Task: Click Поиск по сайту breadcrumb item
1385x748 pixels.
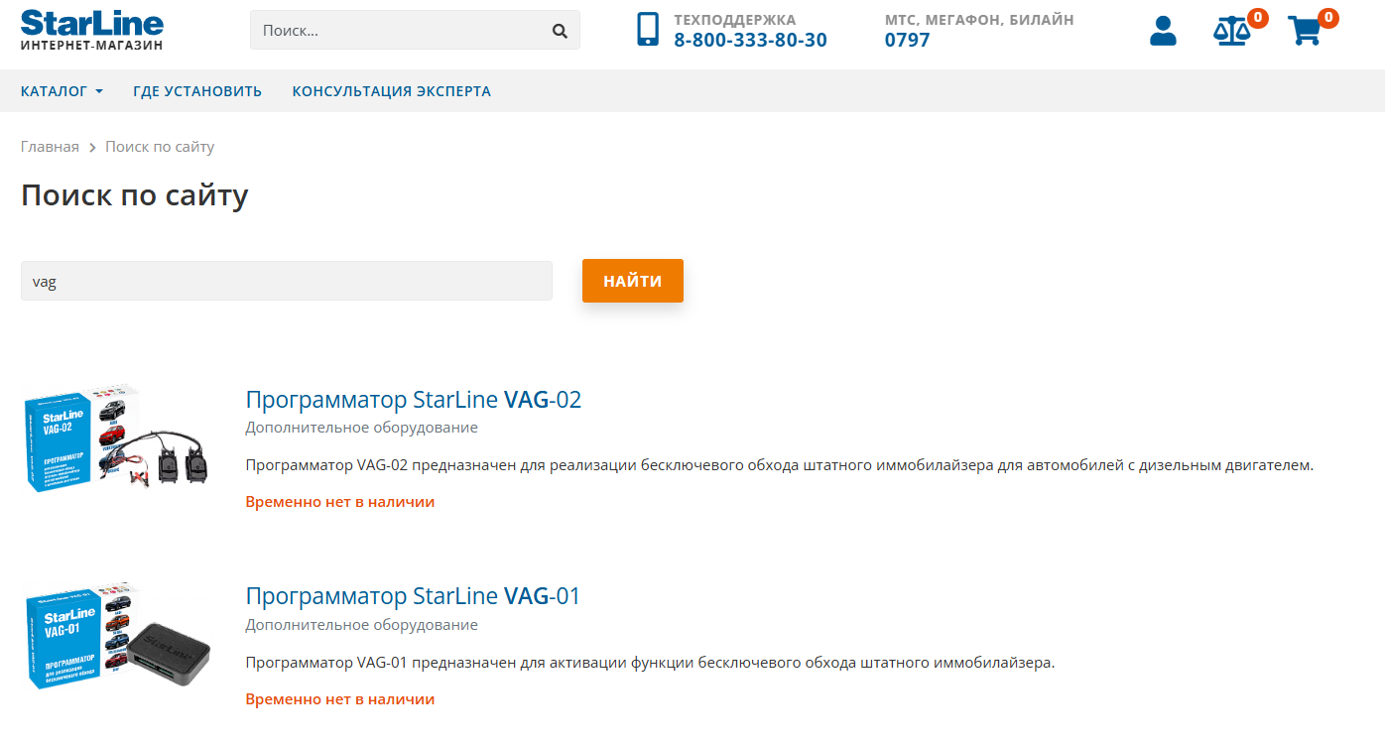Action: (x=160, y=147)
